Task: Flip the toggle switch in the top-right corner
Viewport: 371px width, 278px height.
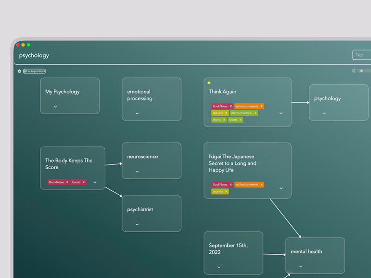Action: point(361,71)
